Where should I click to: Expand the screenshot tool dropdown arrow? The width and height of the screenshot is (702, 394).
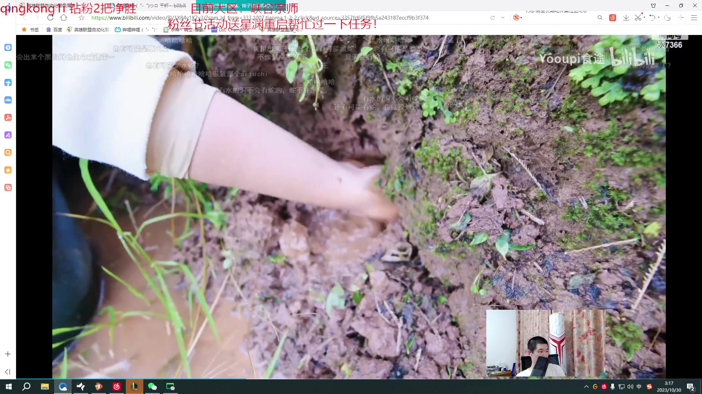pyautogui.click(x=644, y=17)
